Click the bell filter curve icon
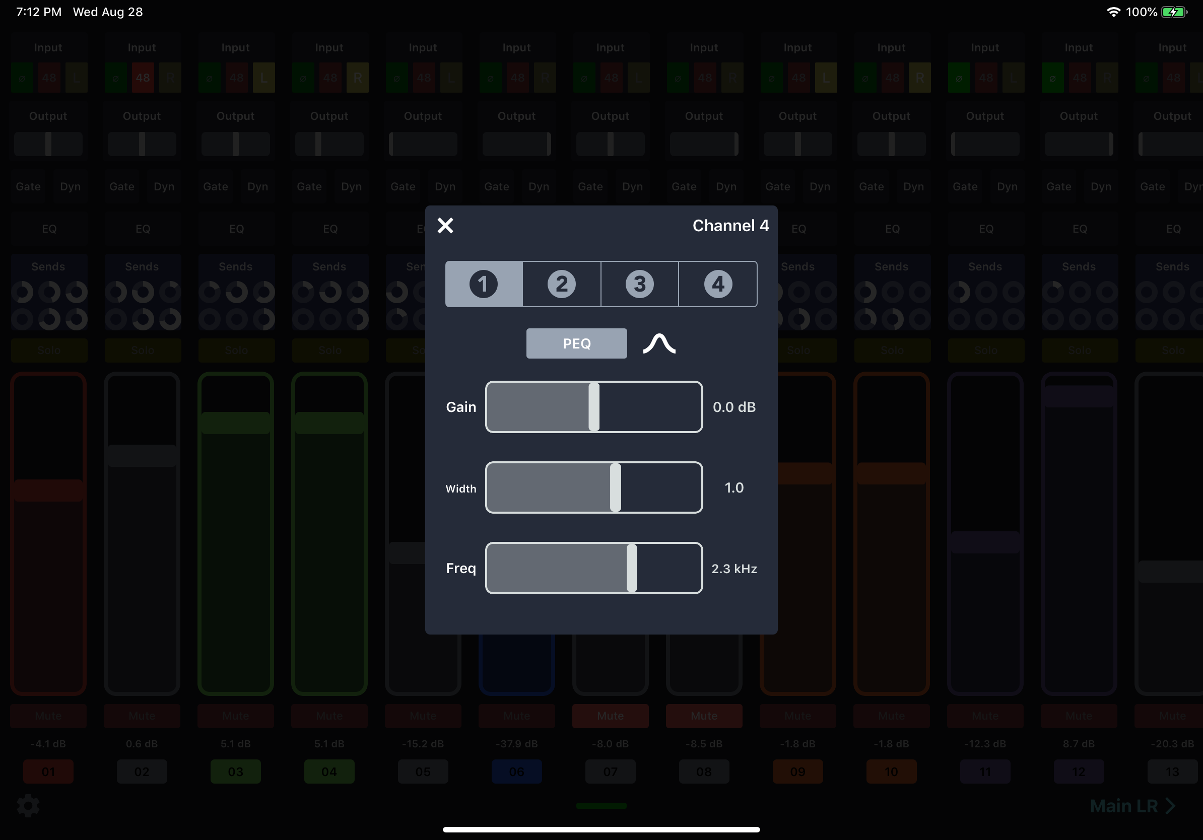This screenshot has height=840, width=1203. (x=659, y=344)
